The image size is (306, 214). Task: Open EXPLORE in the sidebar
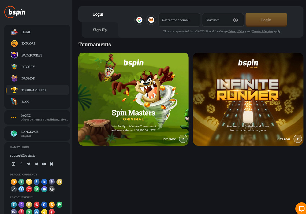click(x=37, y=44)
